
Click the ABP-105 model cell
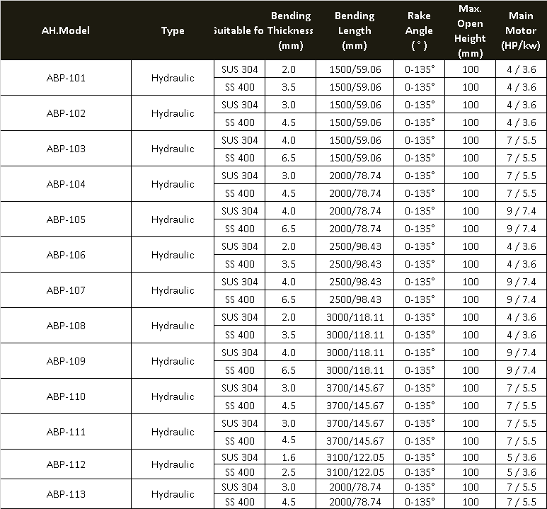point(66,219)
